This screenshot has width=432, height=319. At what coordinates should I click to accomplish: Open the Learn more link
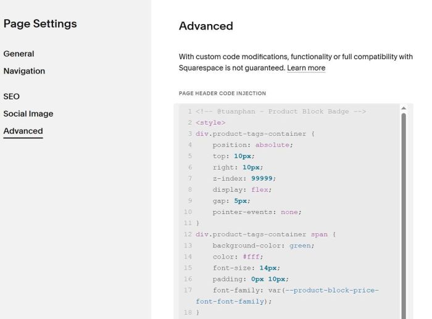(x=306, y=68)
